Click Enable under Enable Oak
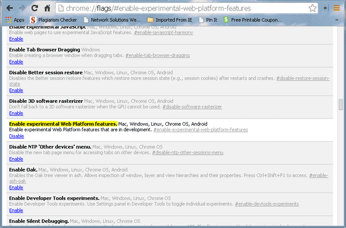The height and width of the screenshot is (228, 346). coord(16,187)
